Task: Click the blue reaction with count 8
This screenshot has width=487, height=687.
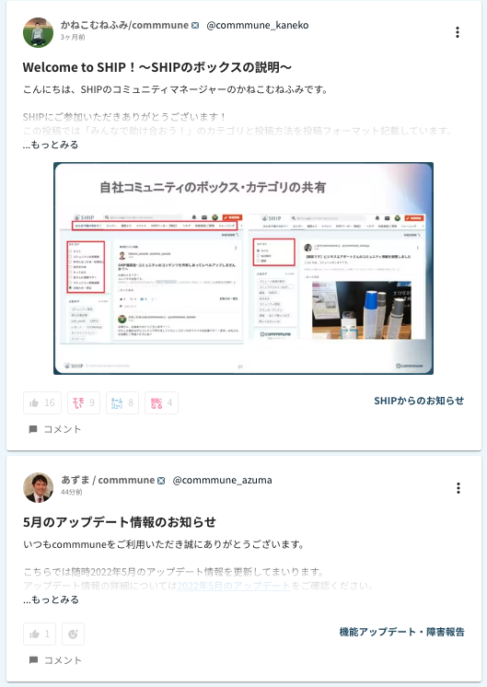Action: [x=122, y=402]
